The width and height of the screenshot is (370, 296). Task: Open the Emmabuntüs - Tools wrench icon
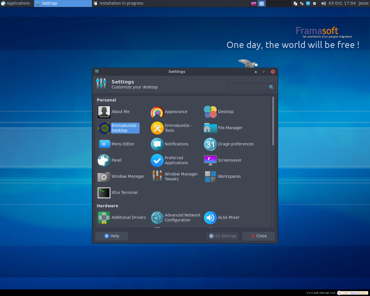tap(157, 128)
